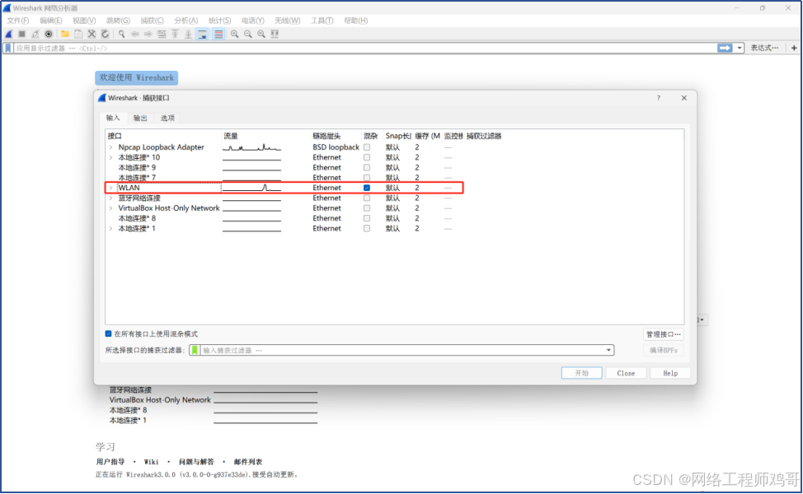Screen dimensions: 803x494
Task: Open capture filter history dropdown arrow
Action: [608, 350]
